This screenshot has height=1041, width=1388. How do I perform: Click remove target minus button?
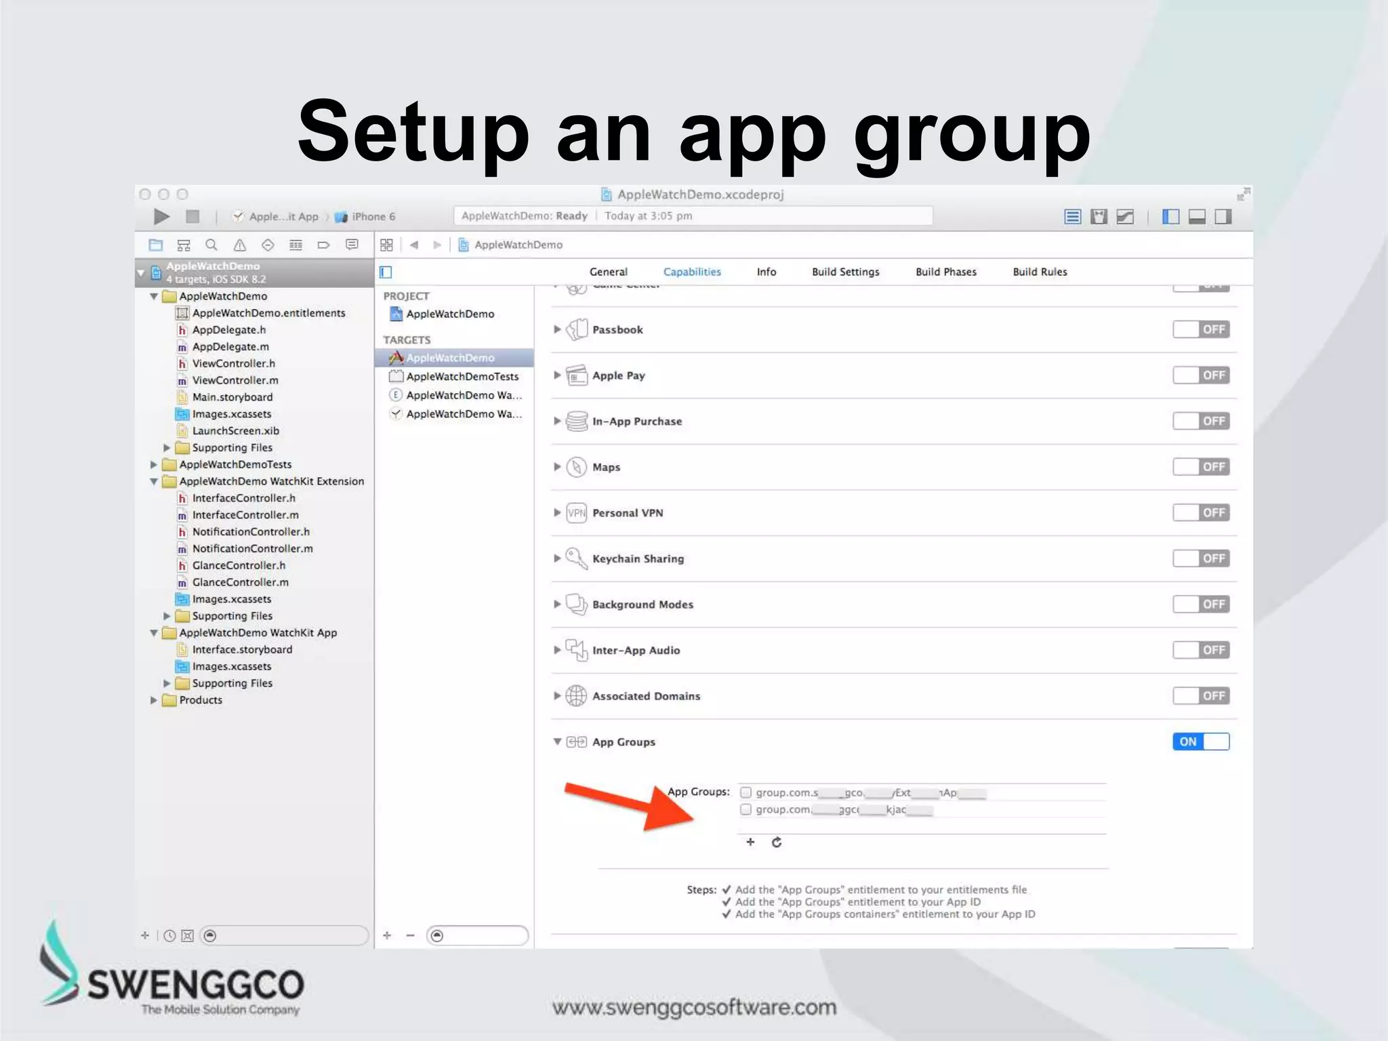410,935
